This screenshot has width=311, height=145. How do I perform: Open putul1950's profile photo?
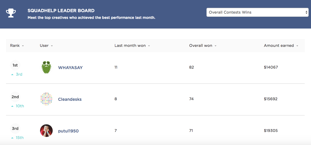pyautogui.click(x=46, y=131)
